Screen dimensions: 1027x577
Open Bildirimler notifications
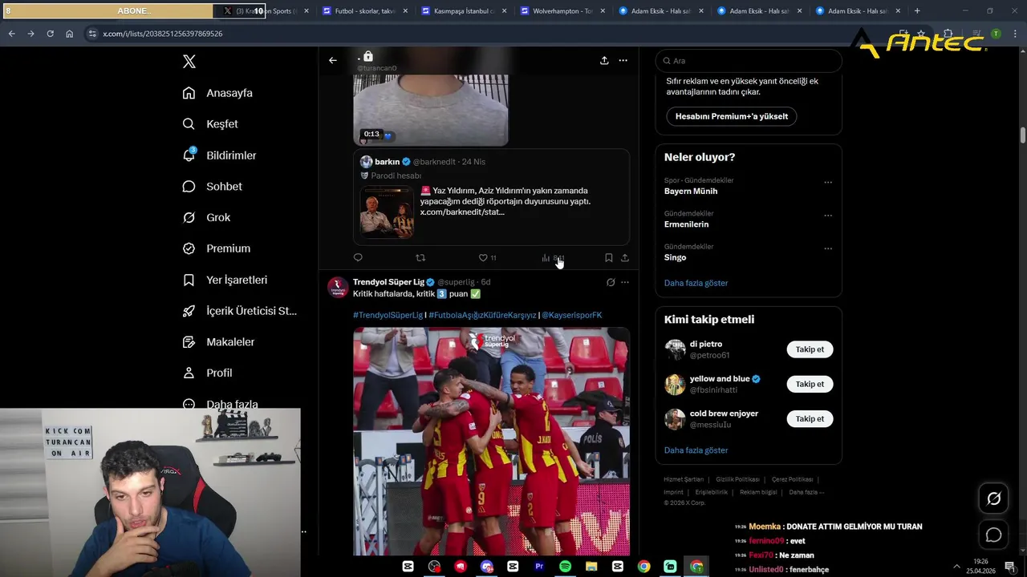[x=219, y=155]
